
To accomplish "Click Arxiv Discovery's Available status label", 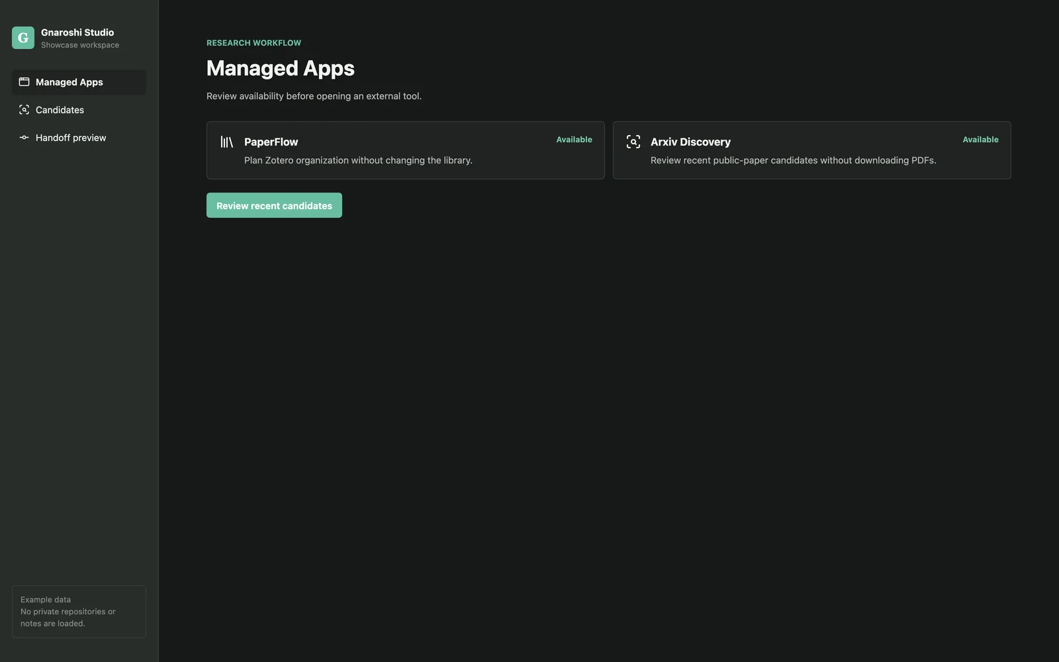I will pos(980,140).
